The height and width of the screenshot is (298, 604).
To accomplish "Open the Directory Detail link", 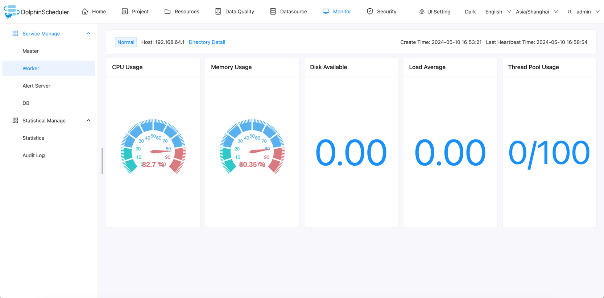I will pyautogui.click(x=207, y=42).
